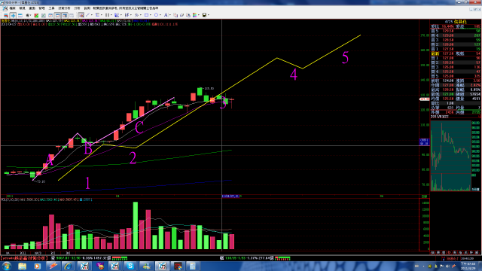The width and height of the screenshot is (482, 271).
Task: Open the Windows Start button
Action: [x=7, y=266]
